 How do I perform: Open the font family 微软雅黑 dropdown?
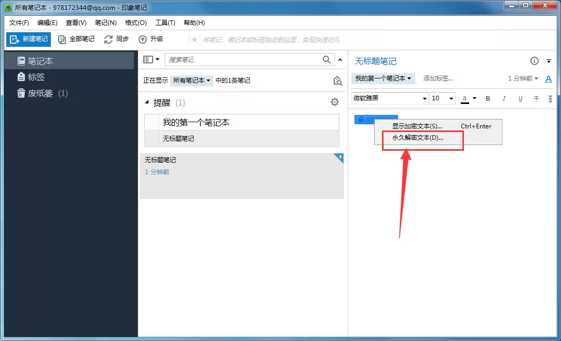pyautogui.click(x=390, y=98)
